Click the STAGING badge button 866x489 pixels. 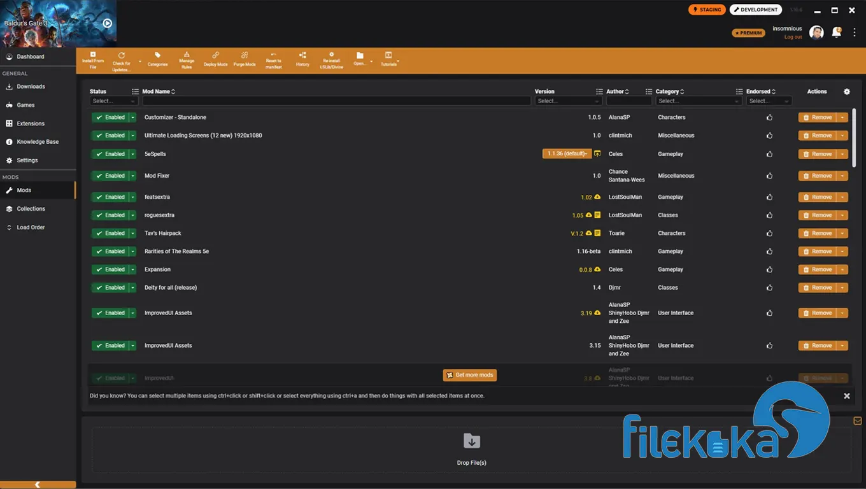[x=707, y=10]
